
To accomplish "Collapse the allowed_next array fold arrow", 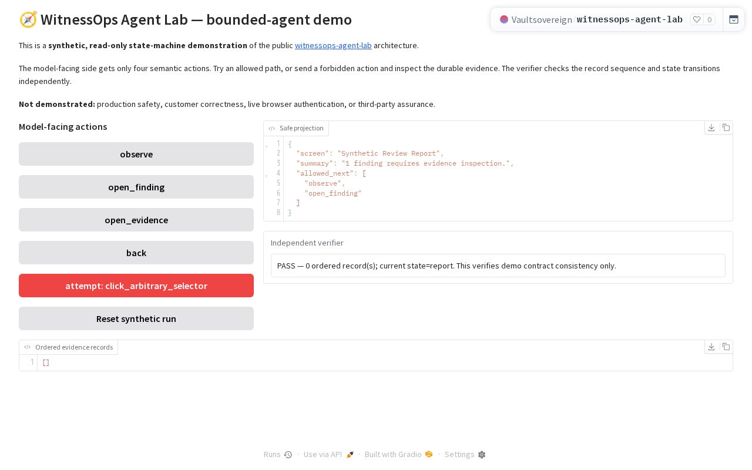I will pyautogui.click(x=267, y=174).
